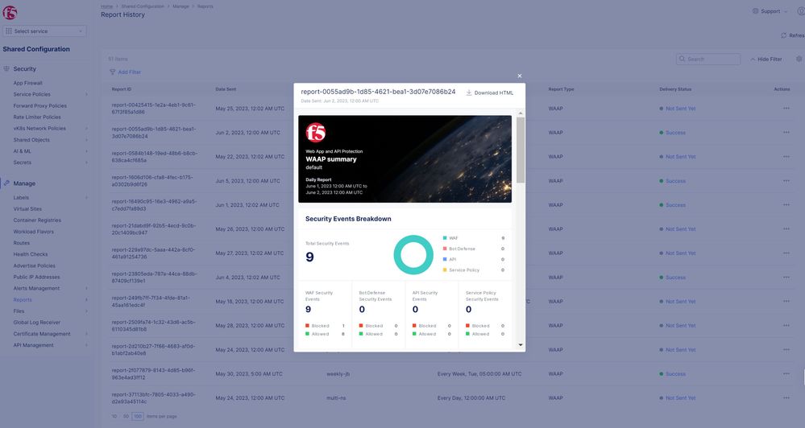The image size is (805, 428).
Task: Open the Security section in sidebar
Action: point(25,68)
